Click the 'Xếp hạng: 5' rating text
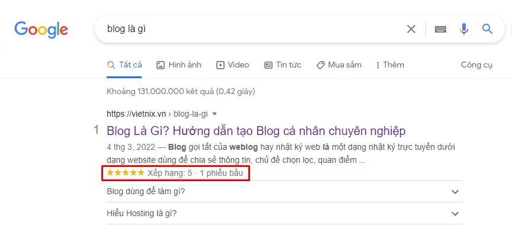512x225 pixels. (169, 173)
